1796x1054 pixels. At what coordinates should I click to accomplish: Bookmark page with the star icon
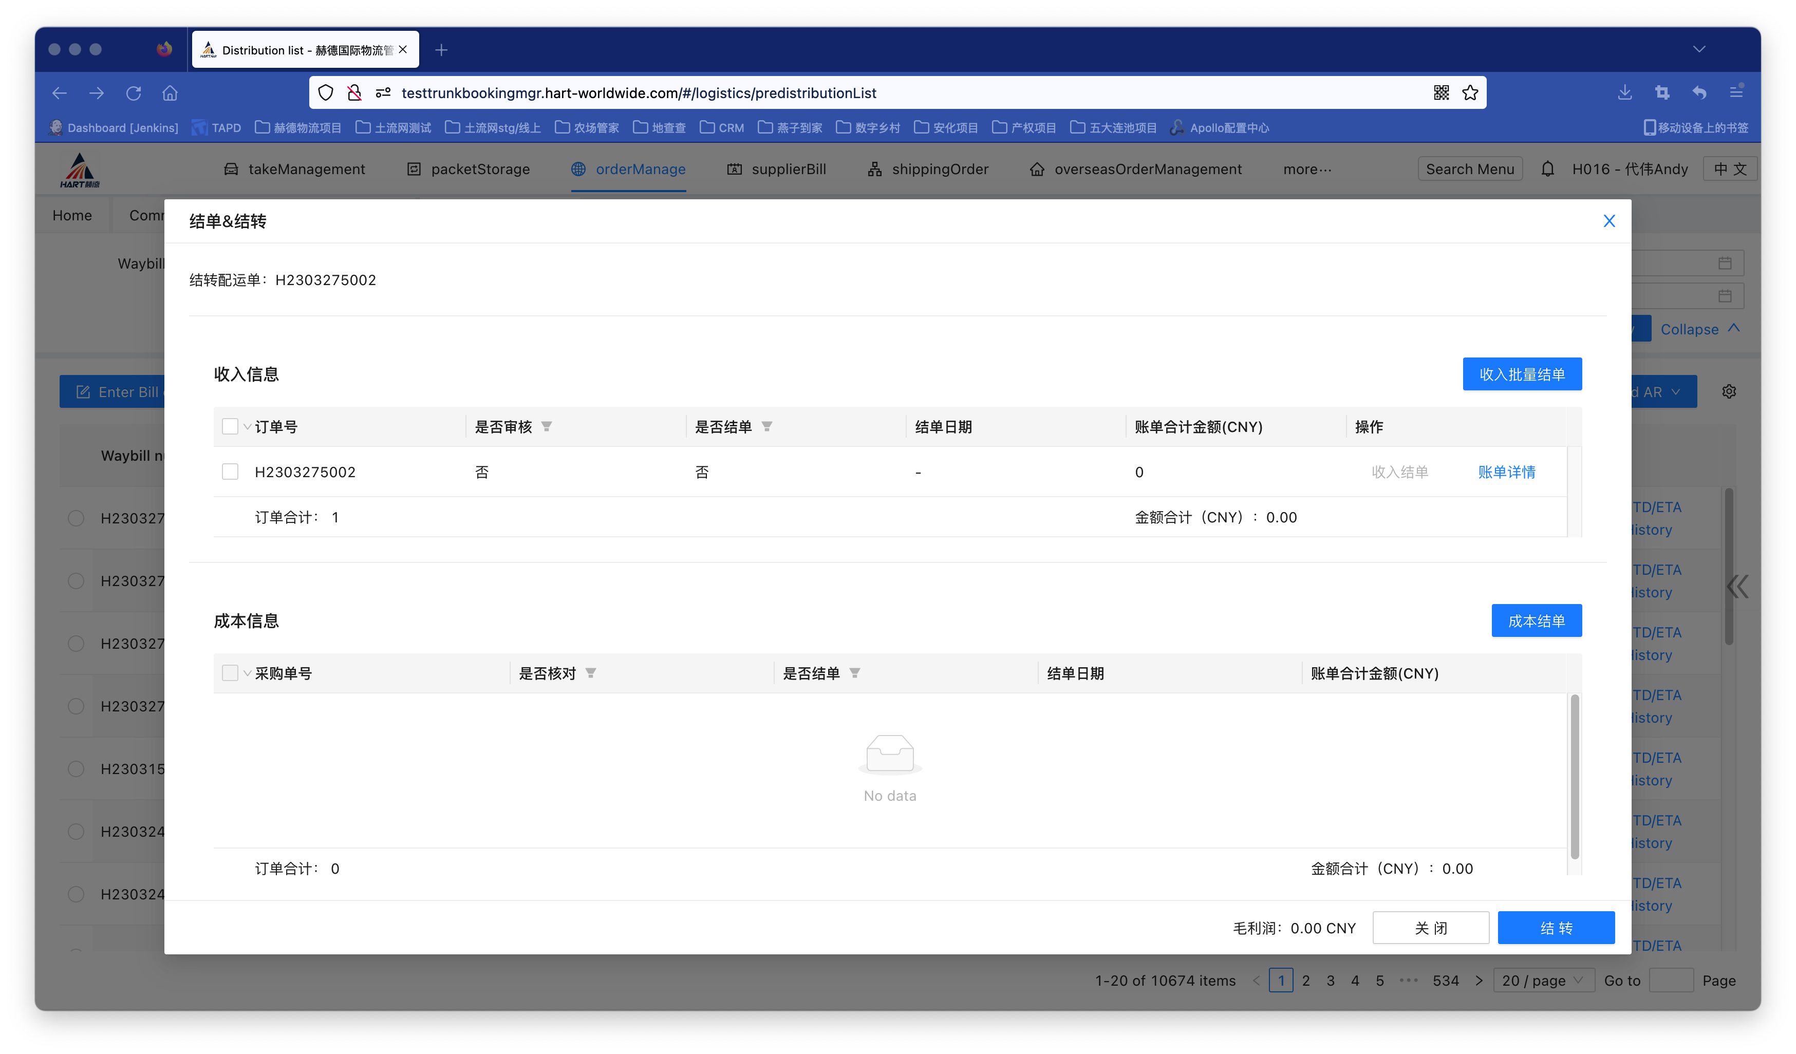coord(1470,92)
